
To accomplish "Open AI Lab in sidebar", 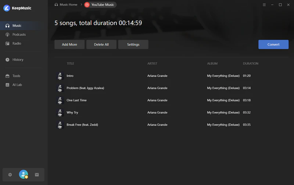I will [17, 85].
